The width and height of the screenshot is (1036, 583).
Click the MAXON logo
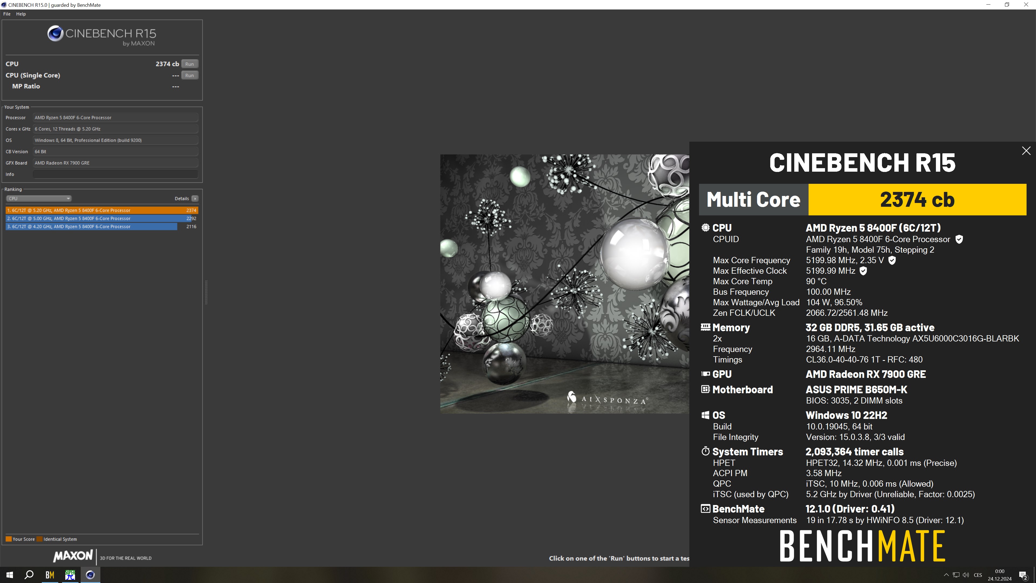click(73, 556)
